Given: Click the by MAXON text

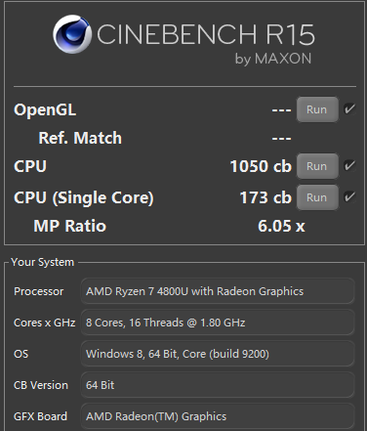Looking at the screenshot, I should pos(273,59).
